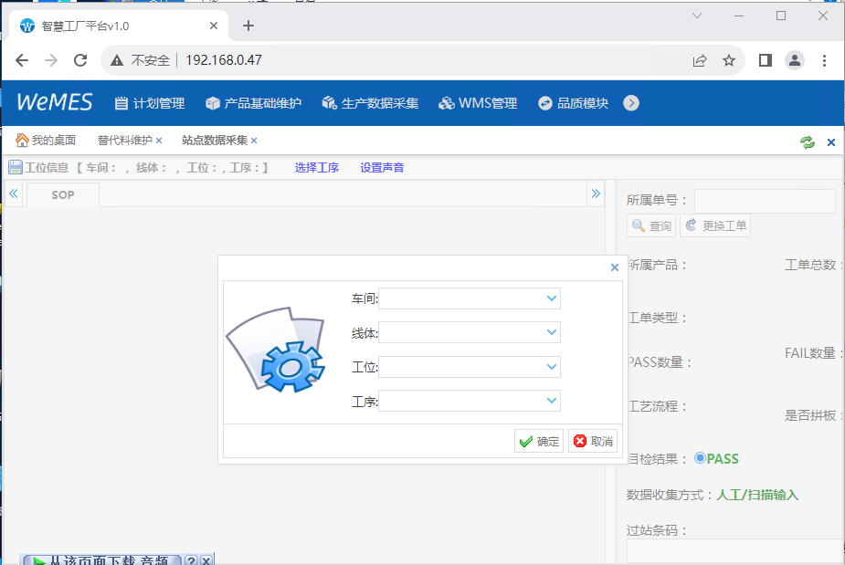Close the workstation selection dialog
Screen dimensions: 845x565
point(615,267)
